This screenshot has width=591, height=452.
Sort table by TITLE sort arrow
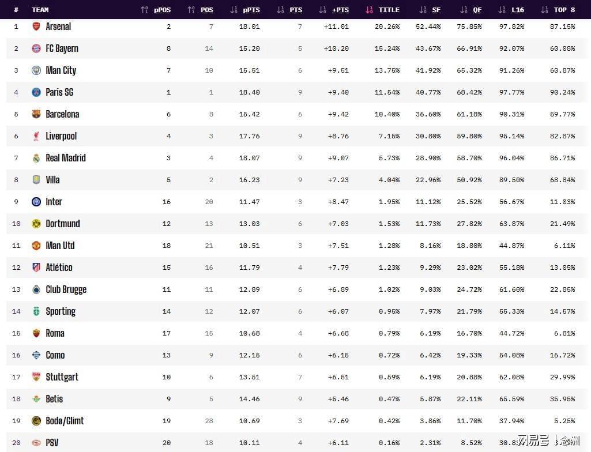pos(369,10)
